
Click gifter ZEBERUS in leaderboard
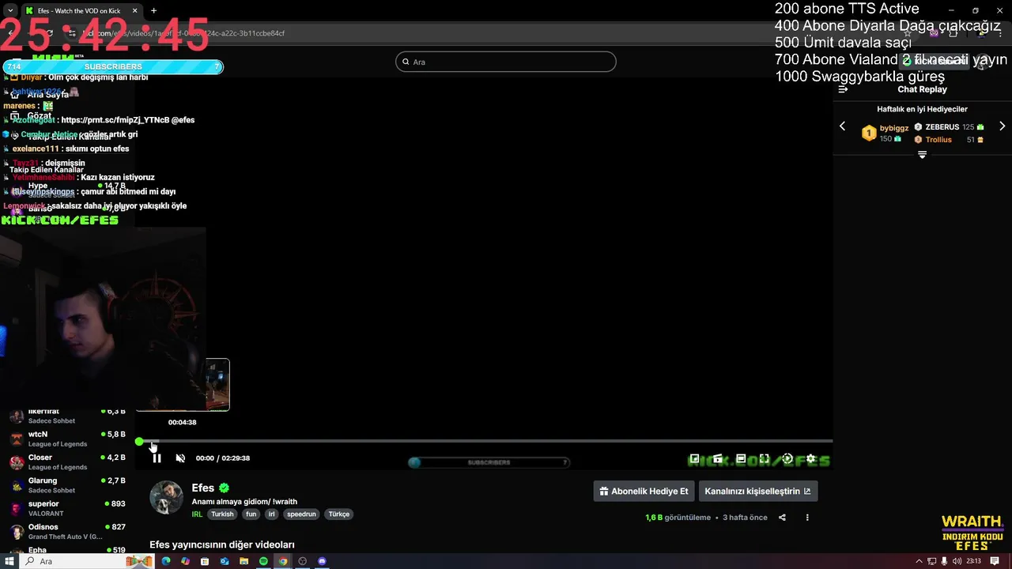click(942, 126)
